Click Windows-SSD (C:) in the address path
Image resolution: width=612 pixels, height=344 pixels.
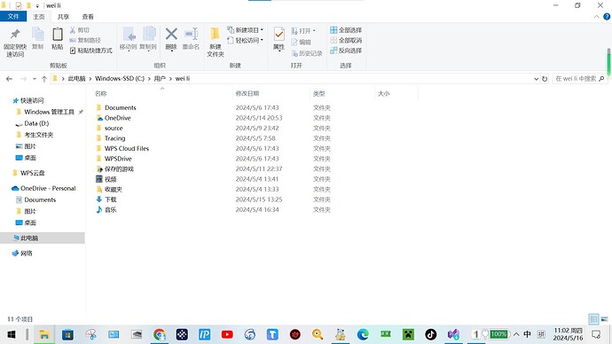(x=120, y=78)
